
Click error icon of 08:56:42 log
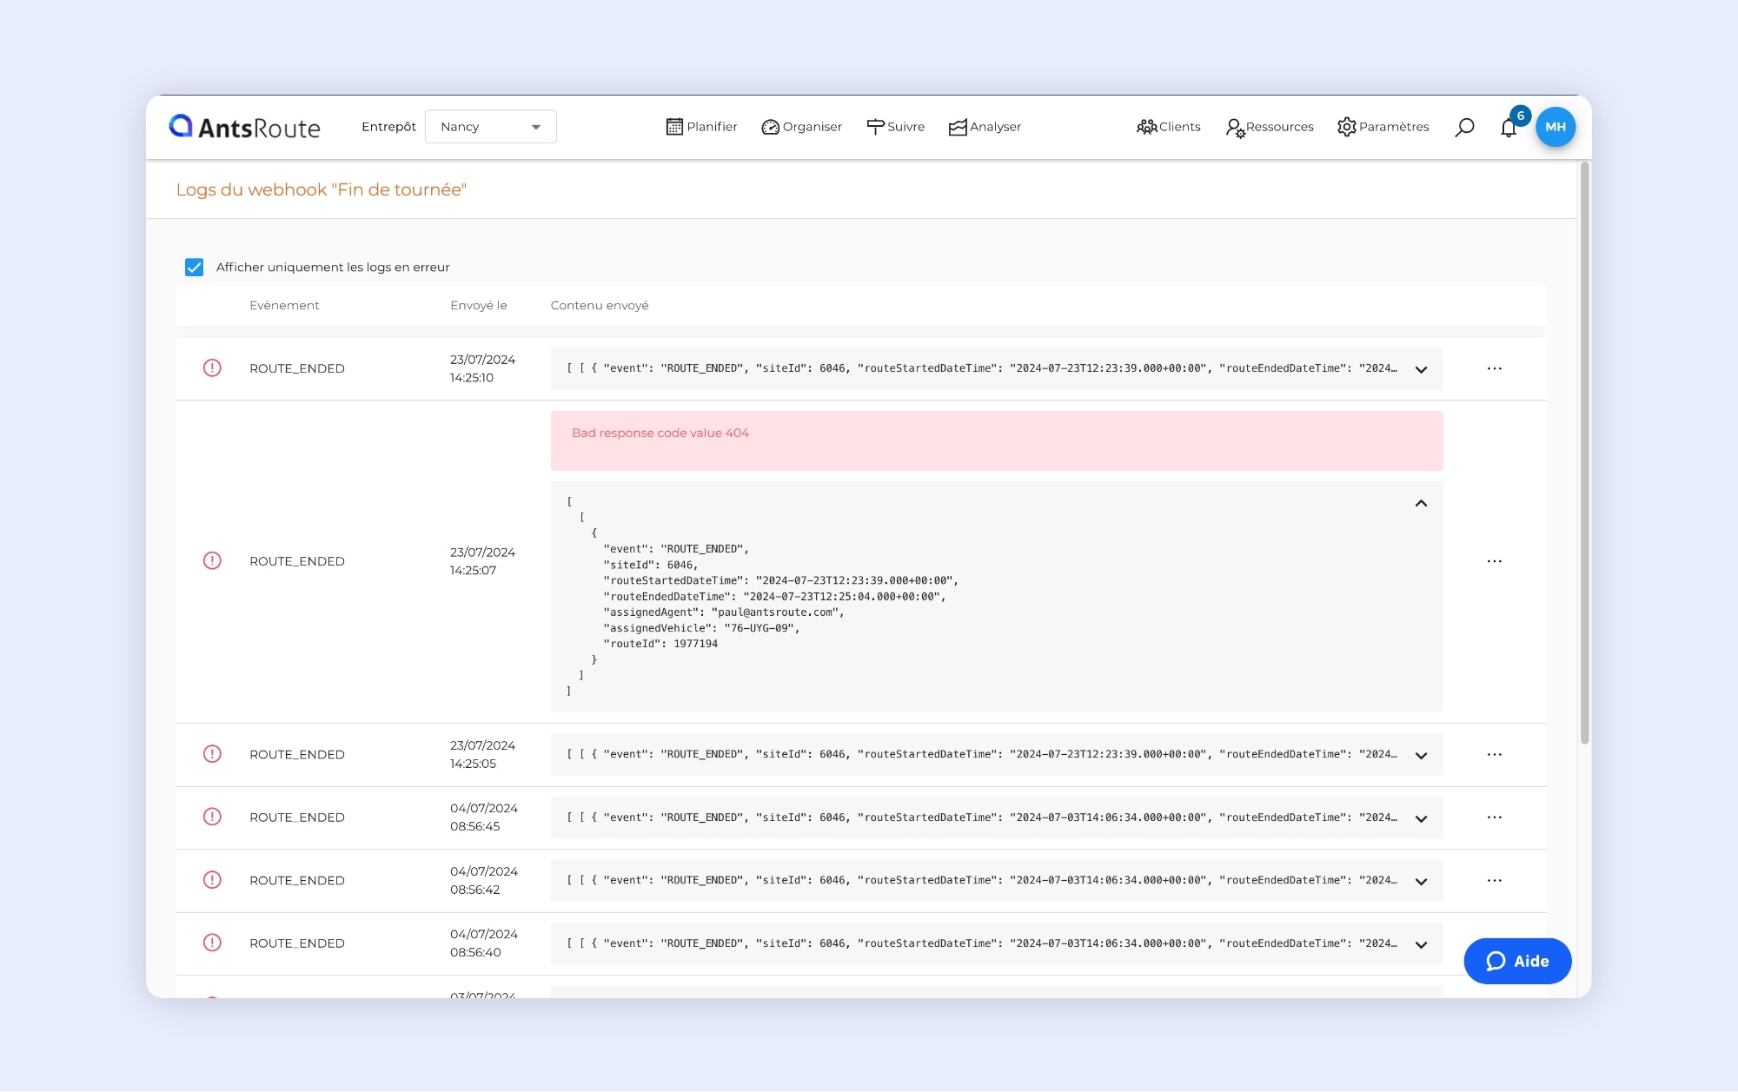[x=212, y=880]
